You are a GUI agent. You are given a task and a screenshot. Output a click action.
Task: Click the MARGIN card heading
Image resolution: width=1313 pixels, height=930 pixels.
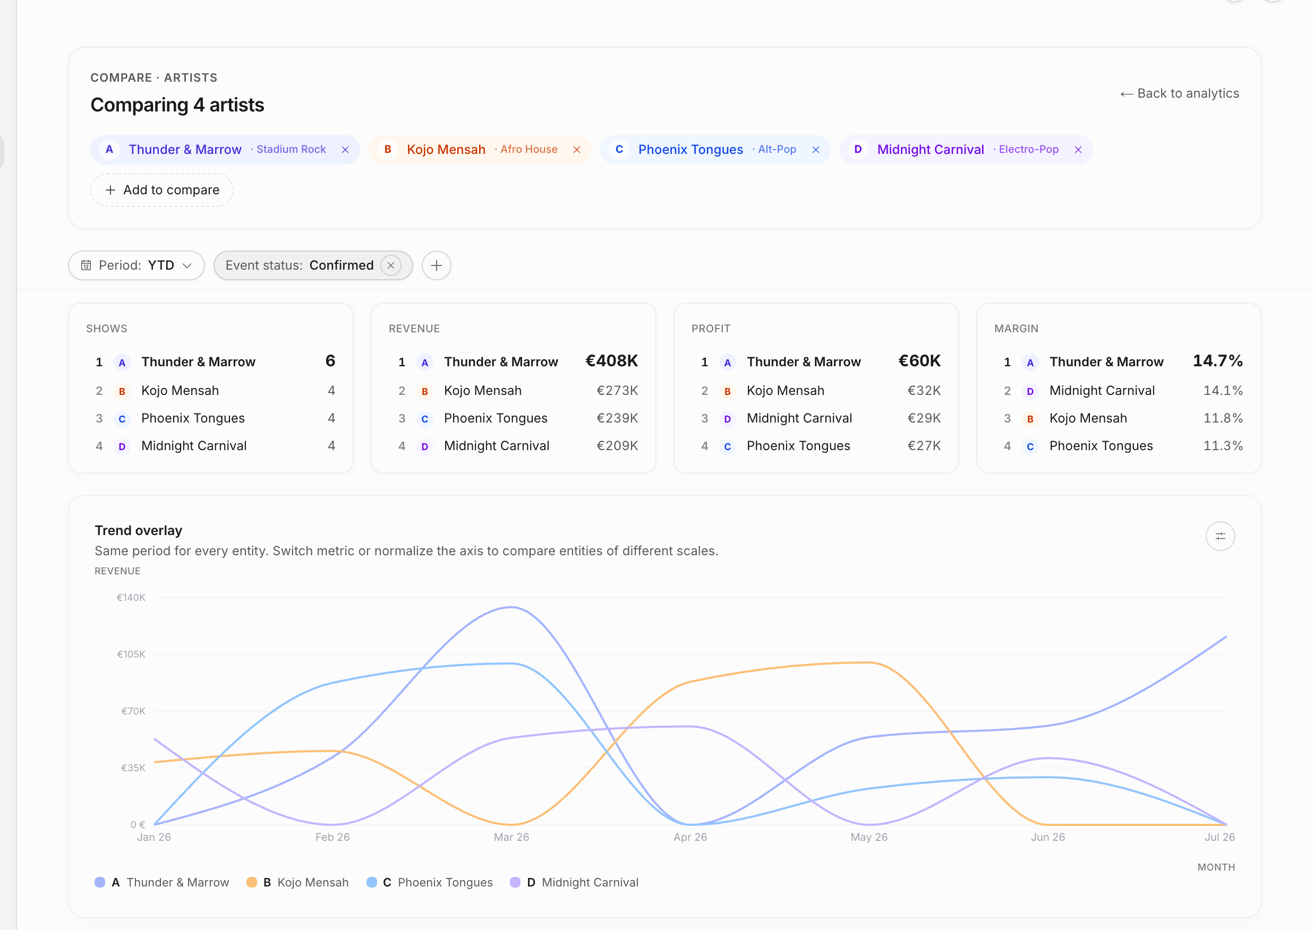coord(1016,329)
